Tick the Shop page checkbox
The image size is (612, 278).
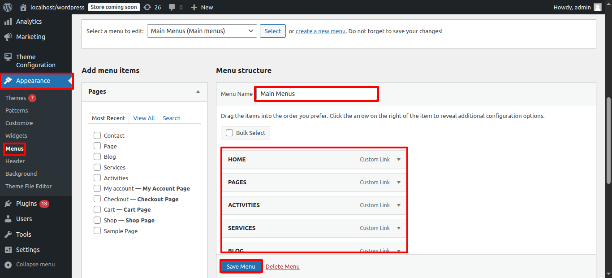tap(97, 220)
